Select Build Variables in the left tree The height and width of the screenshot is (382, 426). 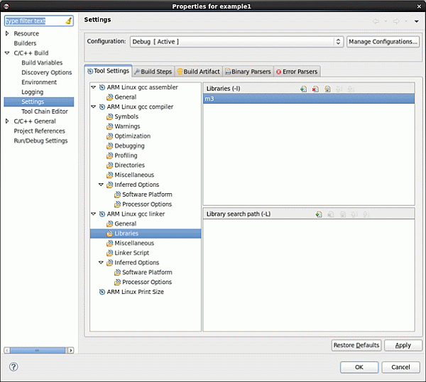click(x=42, y=62)
